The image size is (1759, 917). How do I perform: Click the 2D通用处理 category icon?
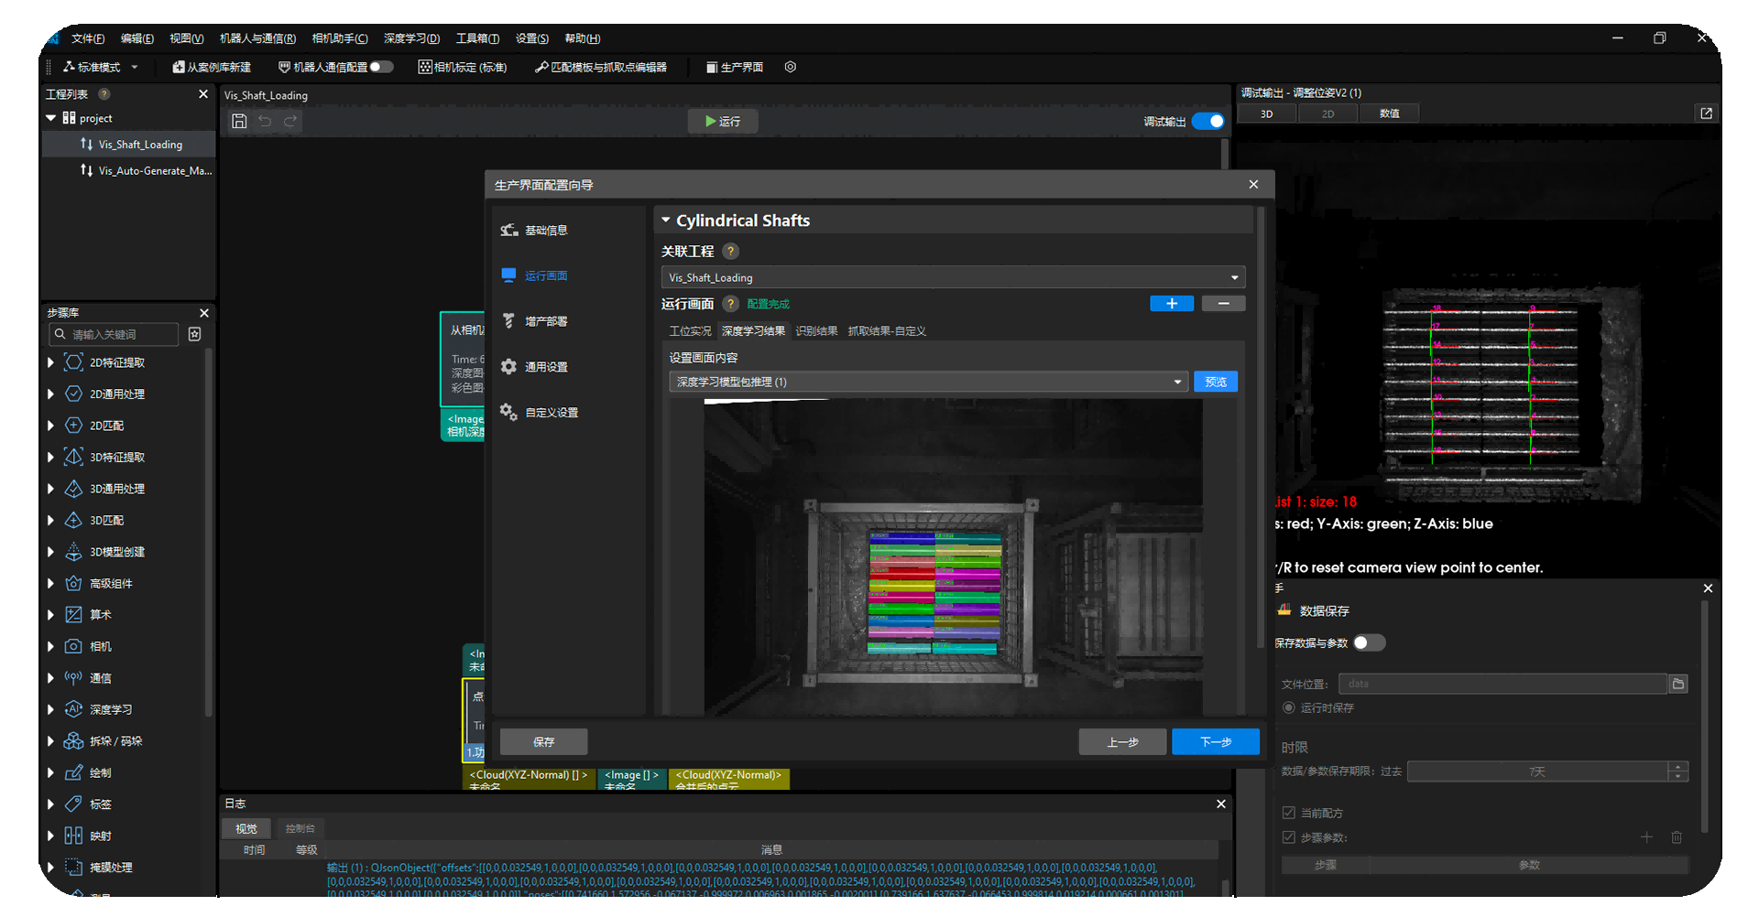73,394
